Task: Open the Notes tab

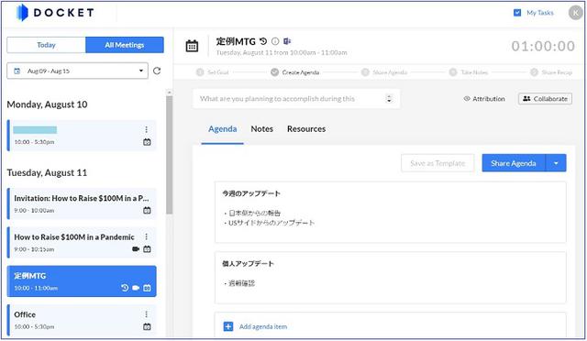Action: click(261, 129)
